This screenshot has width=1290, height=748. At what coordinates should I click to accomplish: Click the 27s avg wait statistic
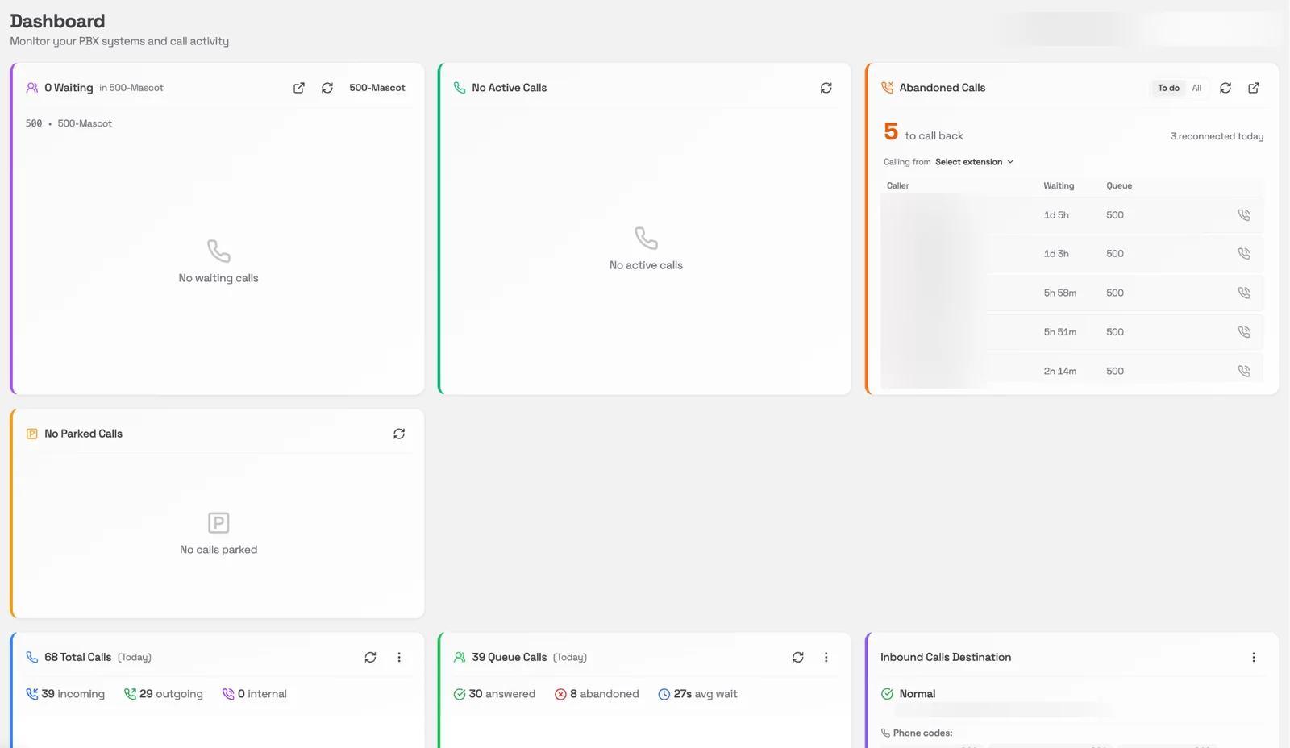pos(698,694)
